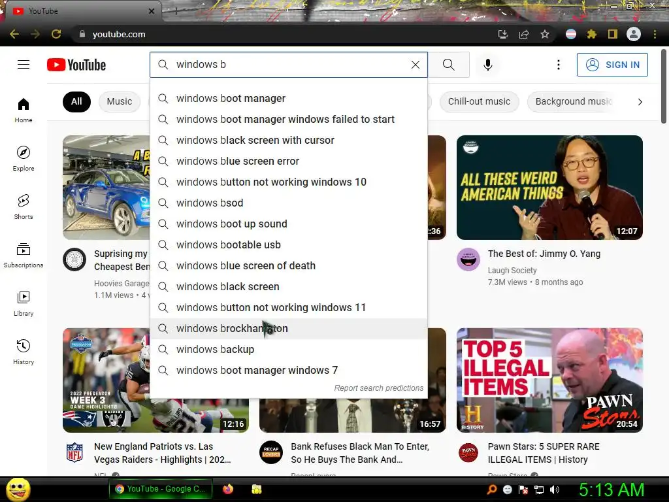The height and width of the screenshot is (502, 669).
Task: Choose suggestion windows backup
Action: click(289, 349)
